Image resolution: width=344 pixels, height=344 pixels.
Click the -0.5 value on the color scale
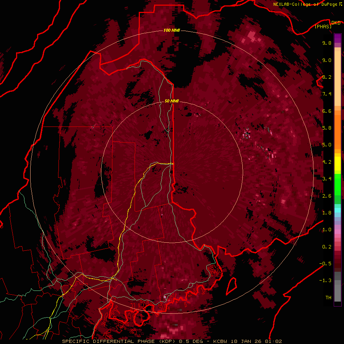pos(325,264)
